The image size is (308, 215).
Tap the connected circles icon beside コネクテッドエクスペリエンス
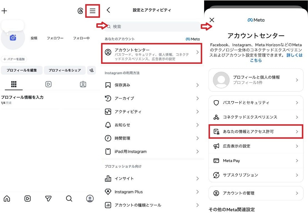216,117
